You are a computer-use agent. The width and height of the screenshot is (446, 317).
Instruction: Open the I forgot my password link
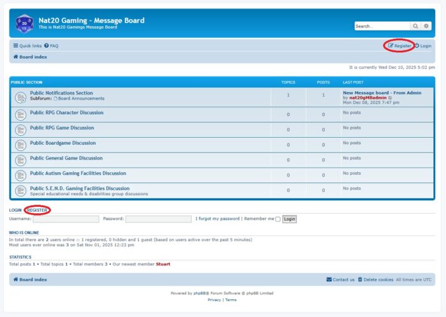click(217, 219)
